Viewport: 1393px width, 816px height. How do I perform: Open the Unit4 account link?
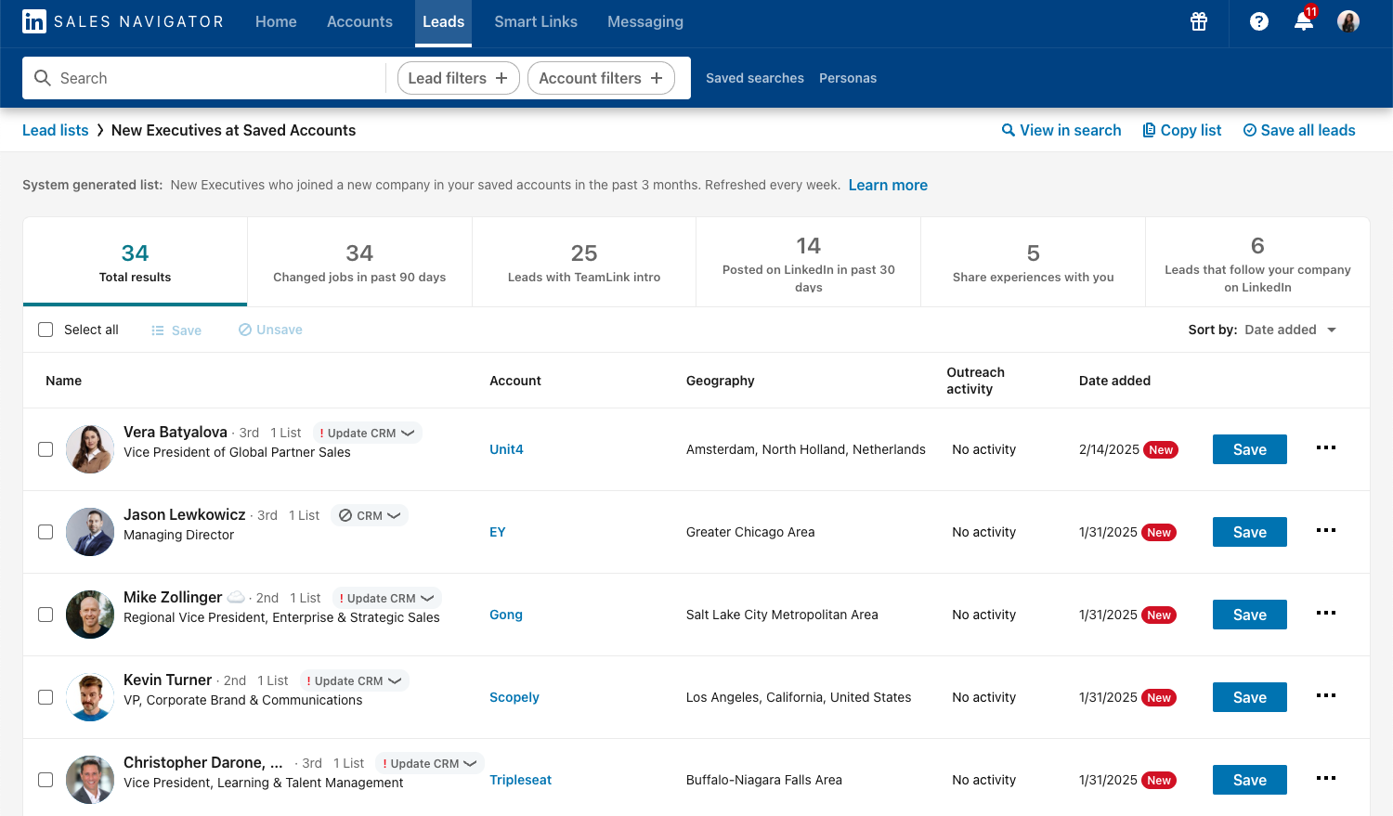click(x=506, y=449)
